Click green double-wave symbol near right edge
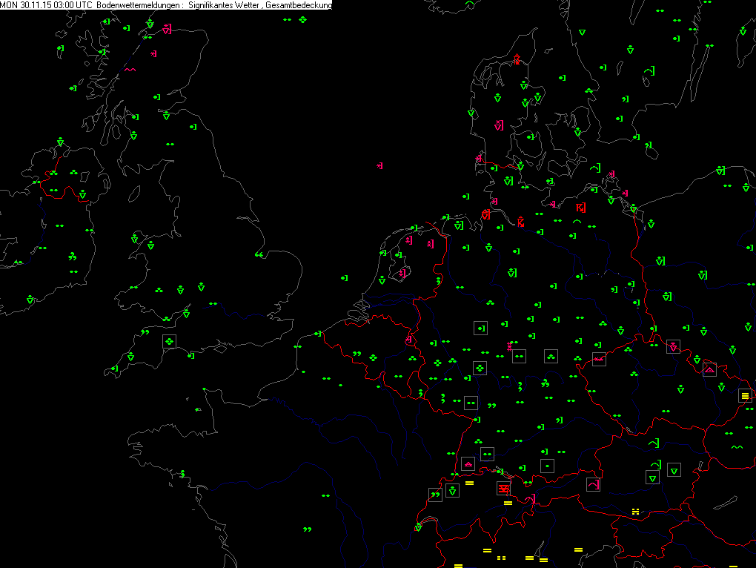The height and width of the screenshot is (568, 756). (736, 447)
